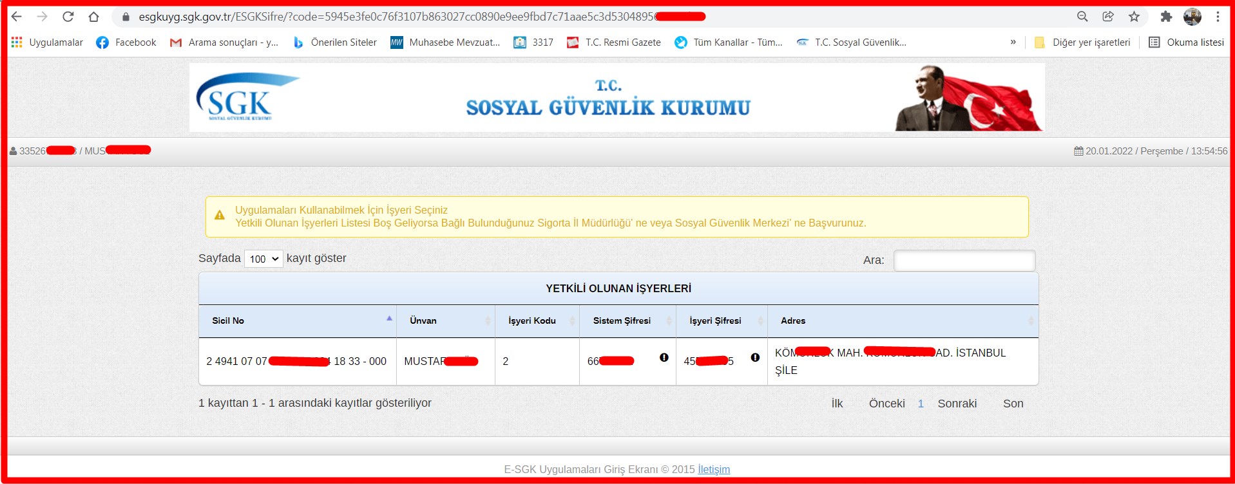This screenshot has height=484, width=1235.
Task: Click the info icon beside Sistem Şifresi value
Action: (664, 358)
